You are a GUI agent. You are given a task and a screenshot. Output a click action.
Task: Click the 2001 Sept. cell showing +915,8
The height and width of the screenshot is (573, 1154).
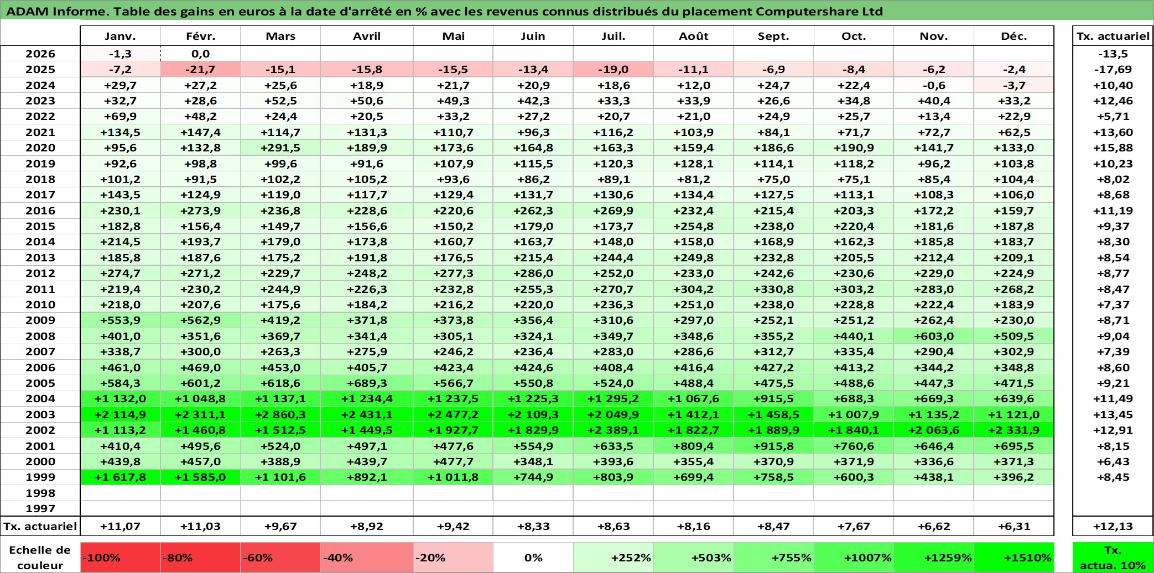coord(773,446)
